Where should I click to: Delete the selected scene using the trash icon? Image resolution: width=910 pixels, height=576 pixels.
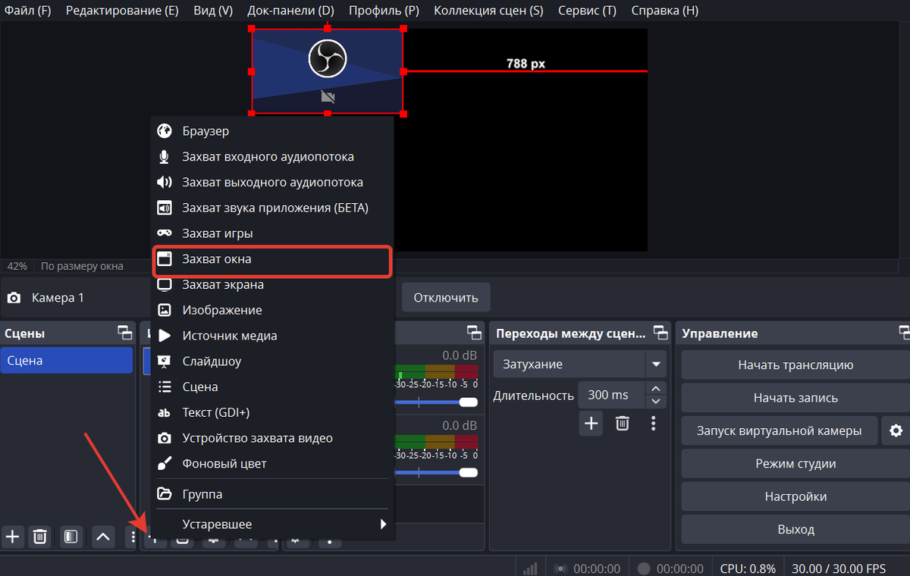[x=40, y=537]
